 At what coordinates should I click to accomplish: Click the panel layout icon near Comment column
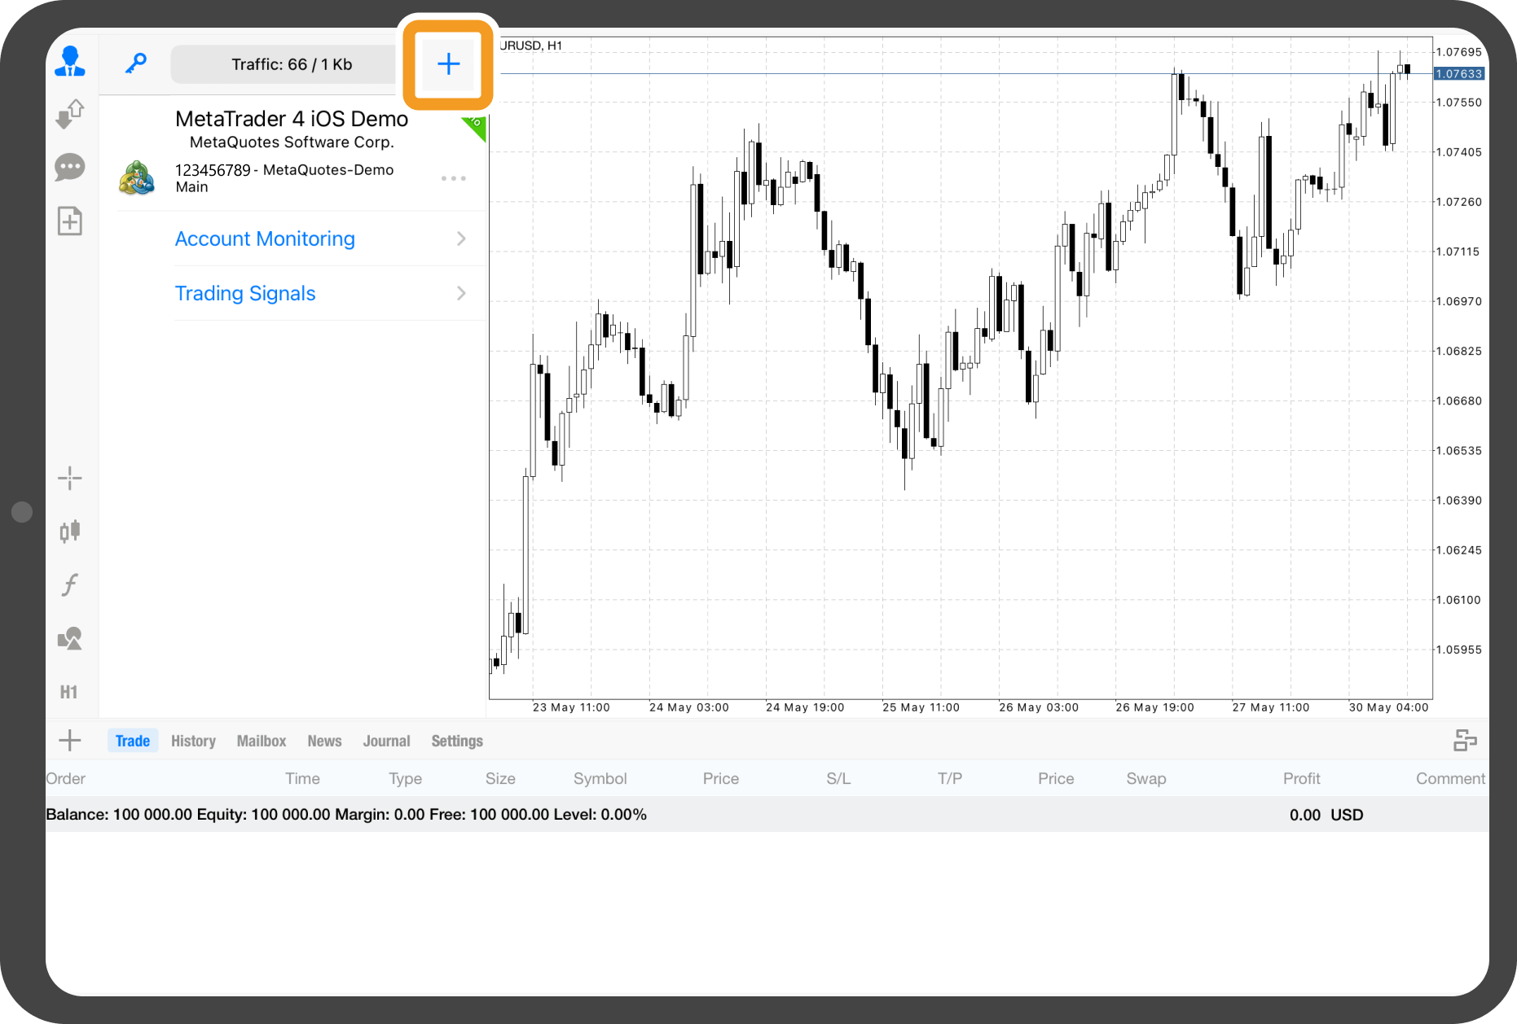(1465, 740)
